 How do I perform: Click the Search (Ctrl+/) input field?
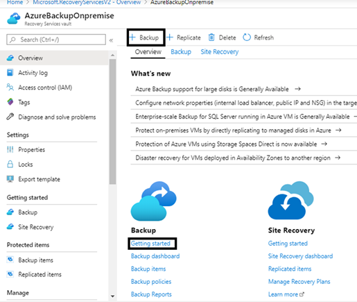pos(56,40)
